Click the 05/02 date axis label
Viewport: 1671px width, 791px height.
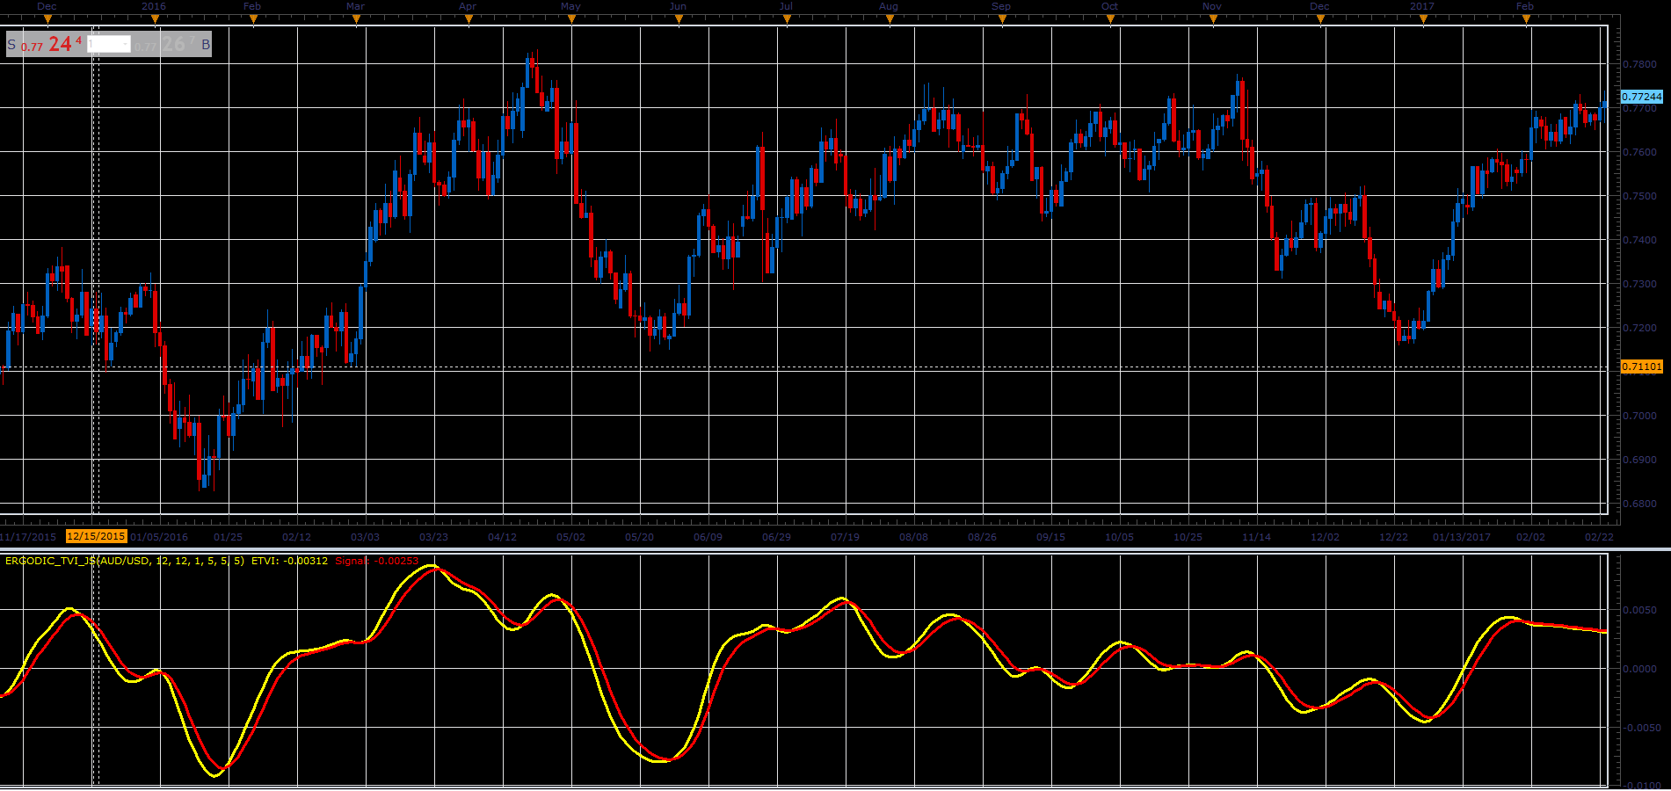(x=570, y=537)
